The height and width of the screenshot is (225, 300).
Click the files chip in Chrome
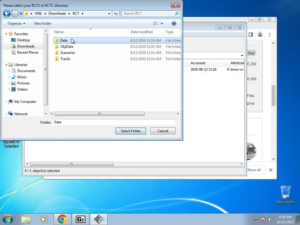(x=251, y=53)
